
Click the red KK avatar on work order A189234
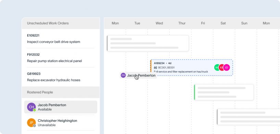[221, 68]
